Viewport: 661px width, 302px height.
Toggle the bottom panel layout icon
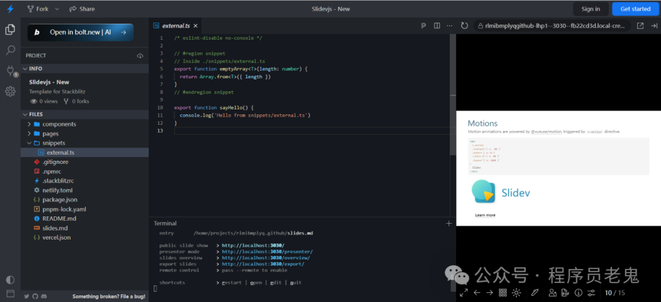(10, 293)
